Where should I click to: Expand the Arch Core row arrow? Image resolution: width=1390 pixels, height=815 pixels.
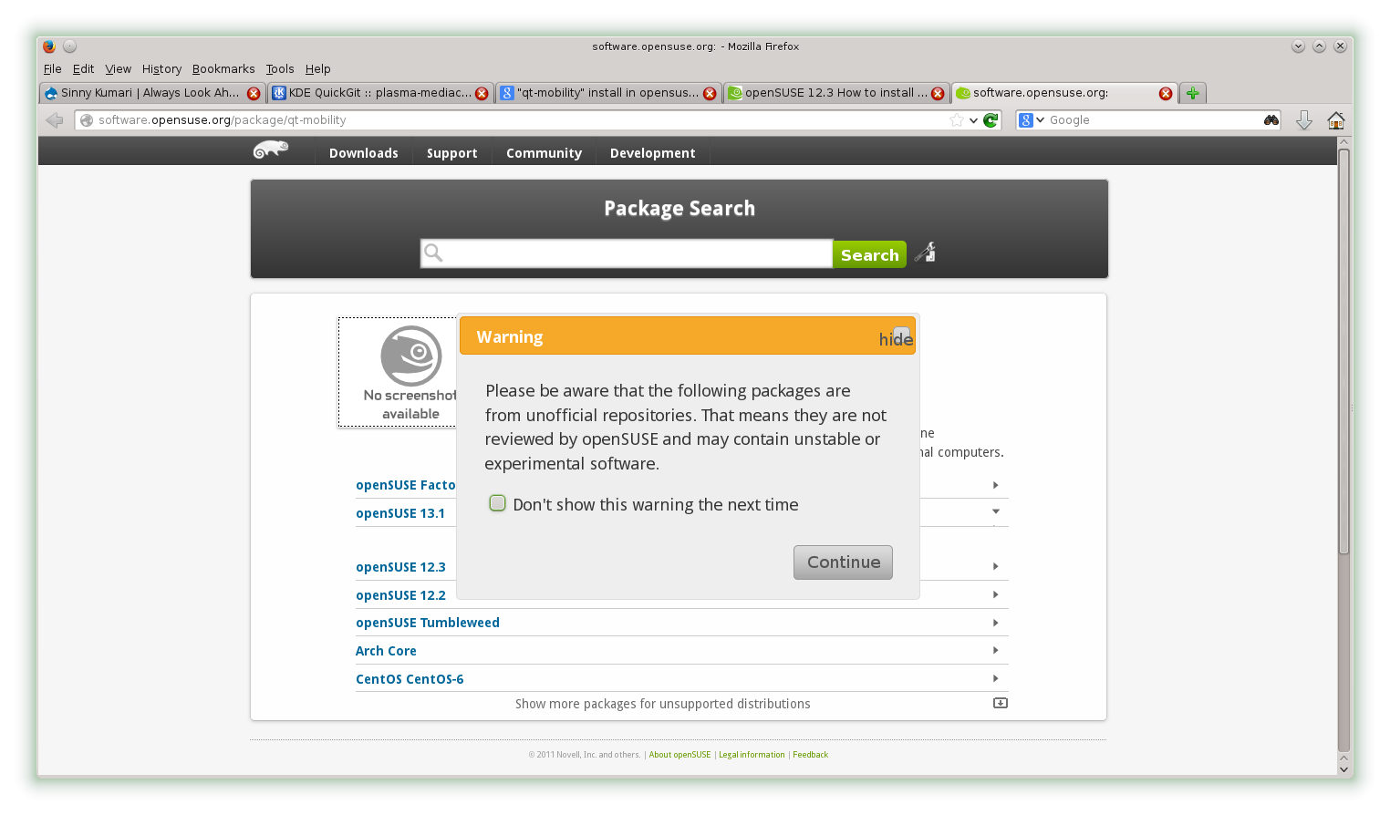pyautogui.click(x=996, y=650)
